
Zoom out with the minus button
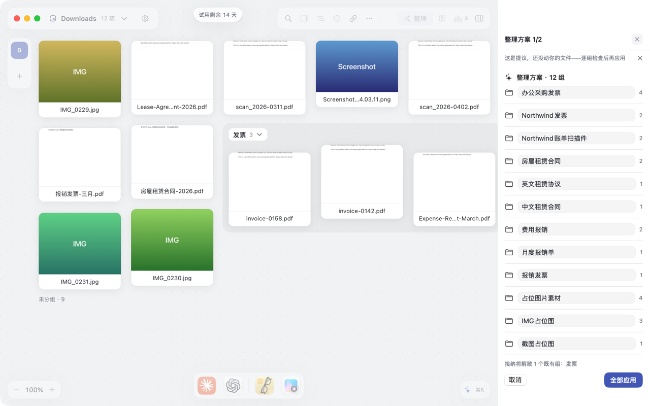point(17,390)
